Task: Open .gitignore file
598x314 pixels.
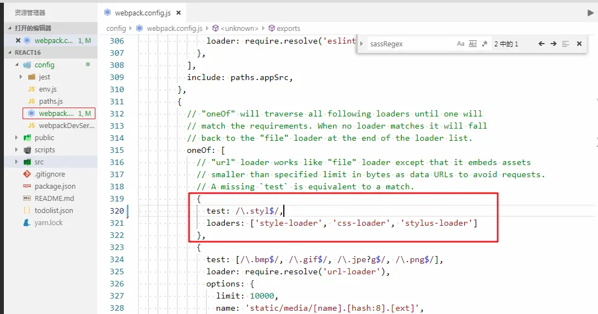Action: coord(49,174)
